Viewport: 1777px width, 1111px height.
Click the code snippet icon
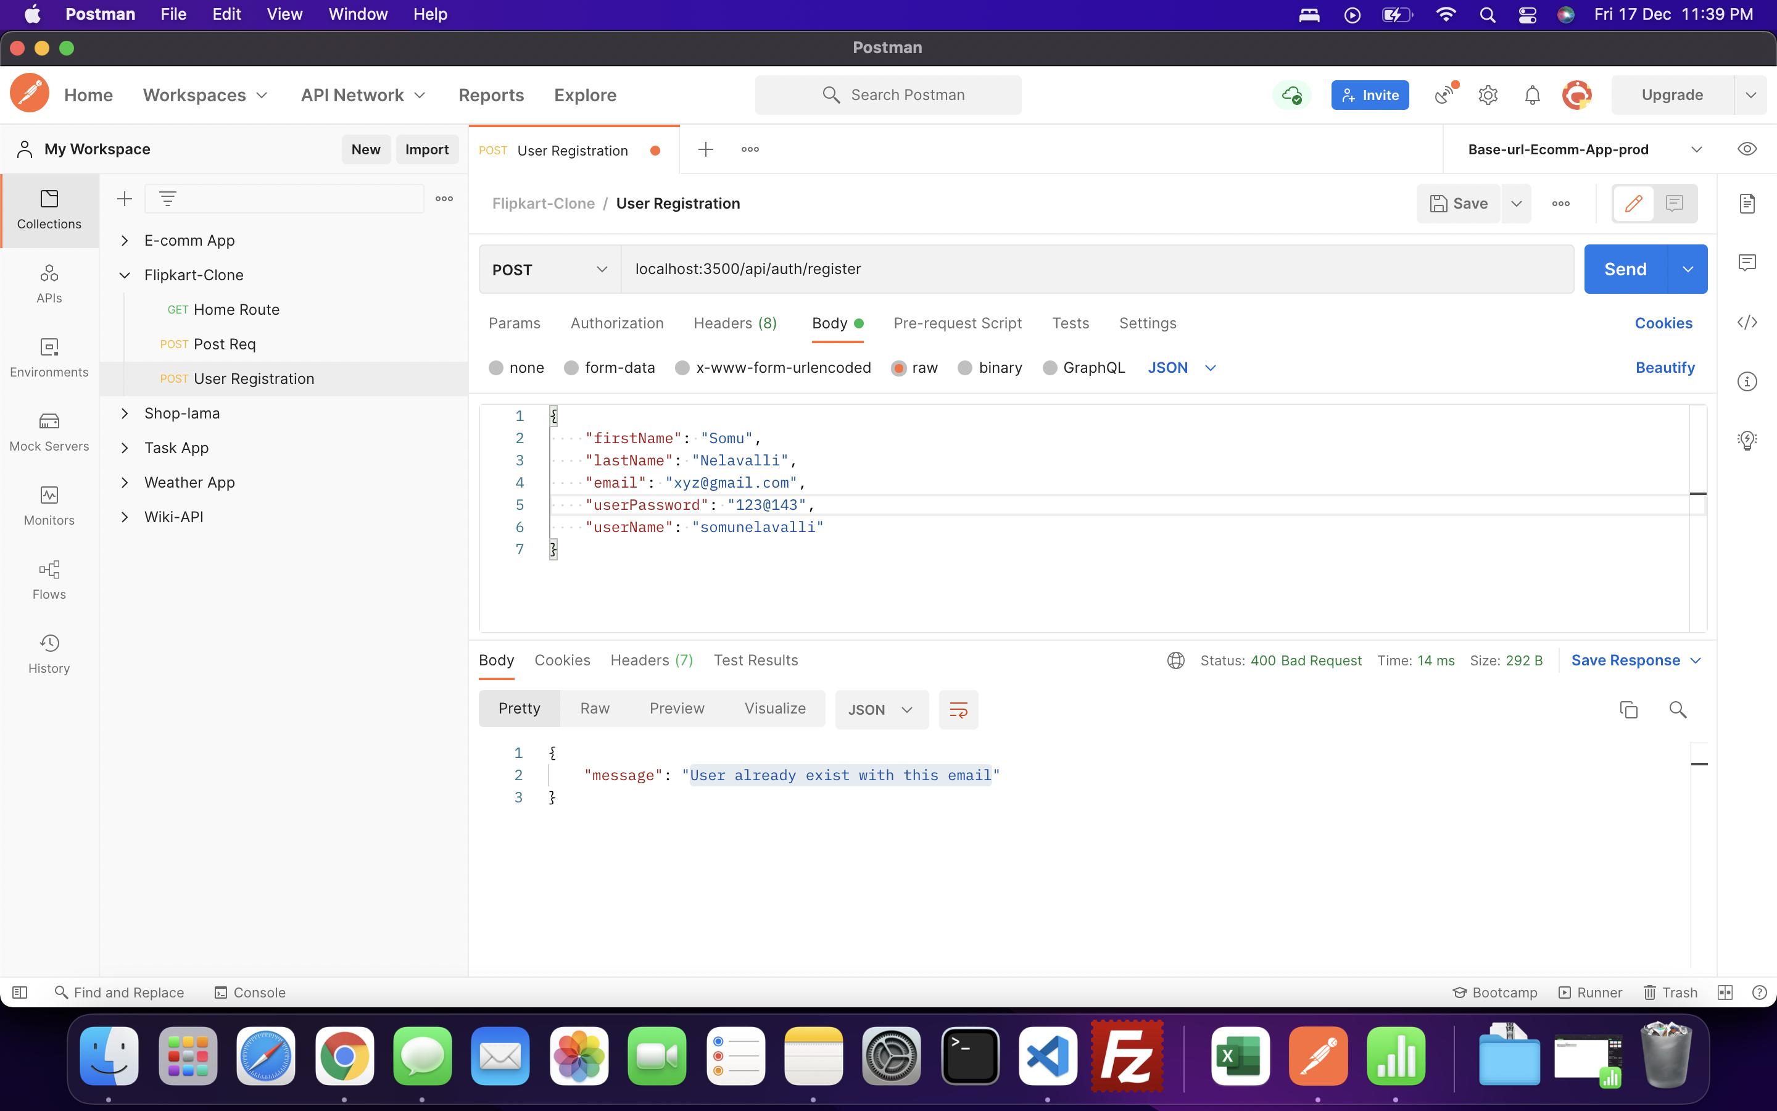tap(1747, 323)
